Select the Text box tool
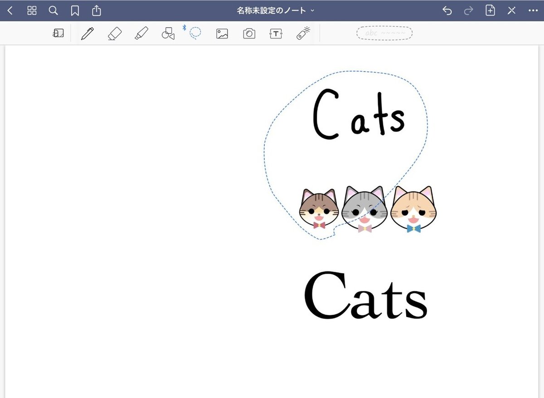The height and width of the screenshot is (398, 544). click(276, 34)
